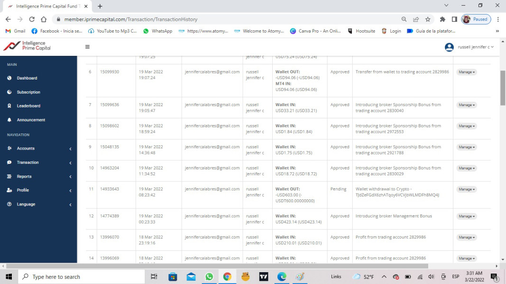Open the browser extensions puzzle icon

[x=442, y=19]
